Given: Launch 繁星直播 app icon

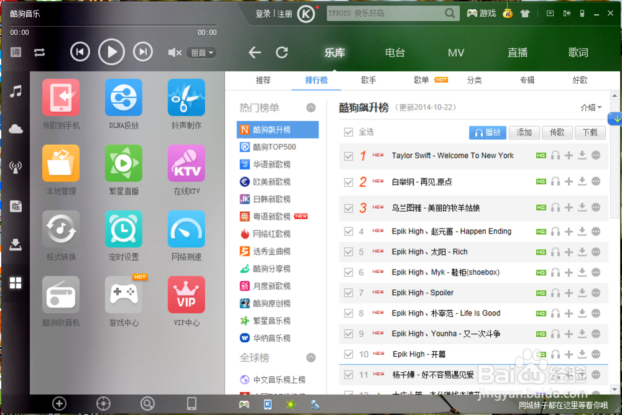Looking at the screenshot, I should [x=124, y=163].
